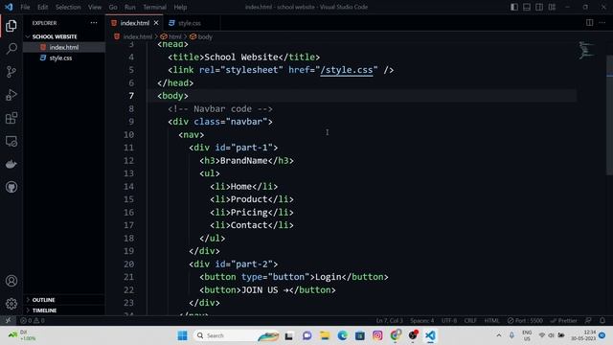
Task: Toggle the primary side bar
Action: pyautogui.click(x=514, y=7)
